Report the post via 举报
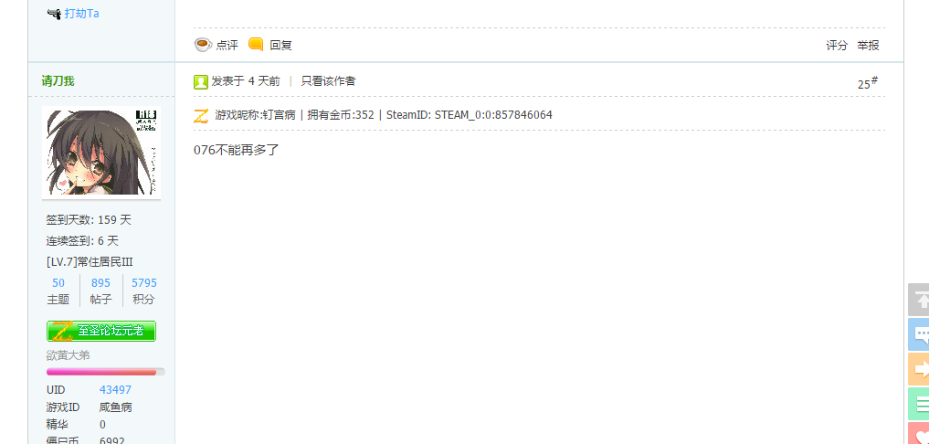The image size is (929, 444). point(868,45)
